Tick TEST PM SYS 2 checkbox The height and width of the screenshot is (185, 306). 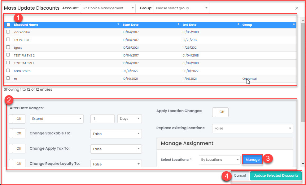coord(8,55)
